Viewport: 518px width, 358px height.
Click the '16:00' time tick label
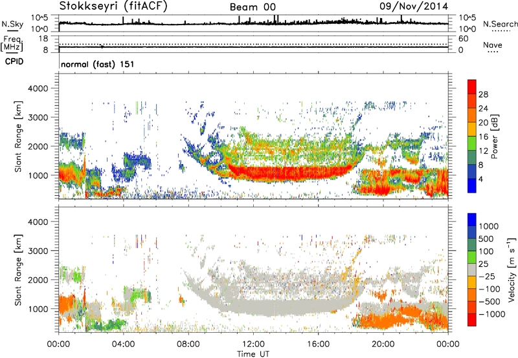pyautogui.click(x=318, y=344)
